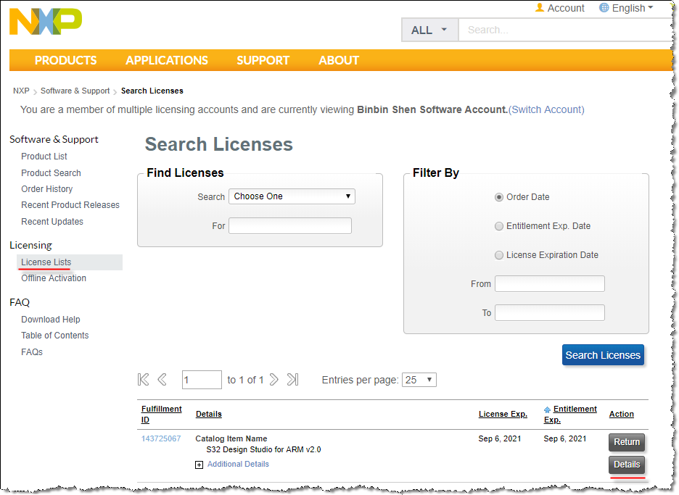This screenshot has height=495, width=679.
Task: Select the Order Date radio button
Action: coord(499,197)
